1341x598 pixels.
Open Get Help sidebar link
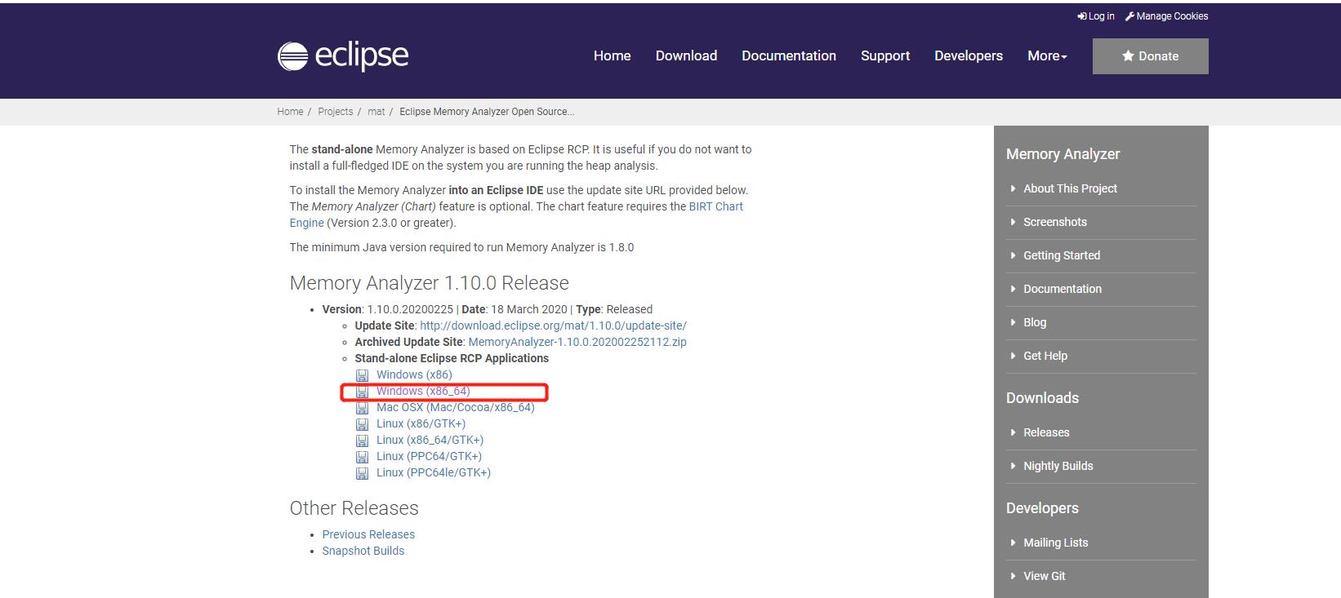click(x=1045, y=356)
